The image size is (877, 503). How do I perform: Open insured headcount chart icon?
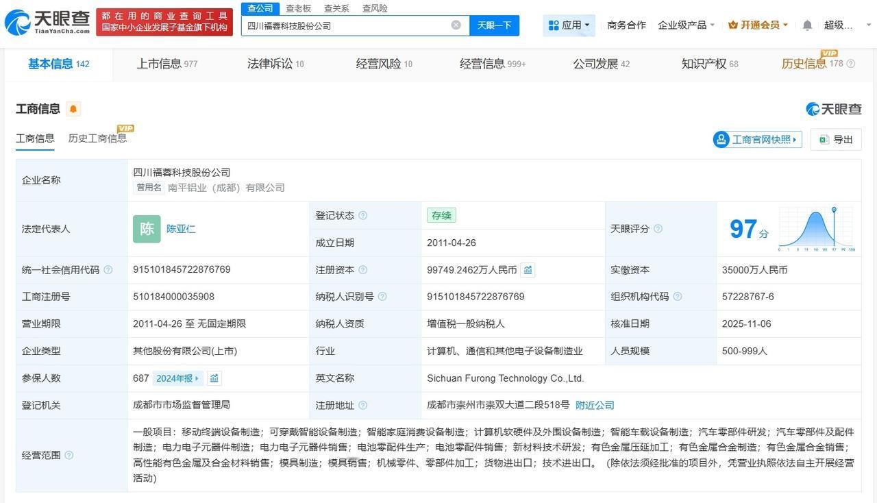point(214,378)
